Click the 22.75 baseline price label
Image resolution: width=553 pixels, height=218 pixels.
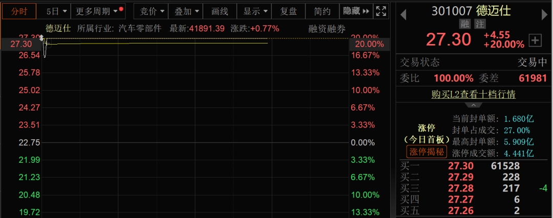(30, 142)
